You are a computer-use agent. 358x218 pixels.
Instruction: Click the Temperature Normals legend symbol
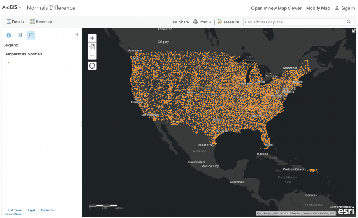(x=8, y=62)
